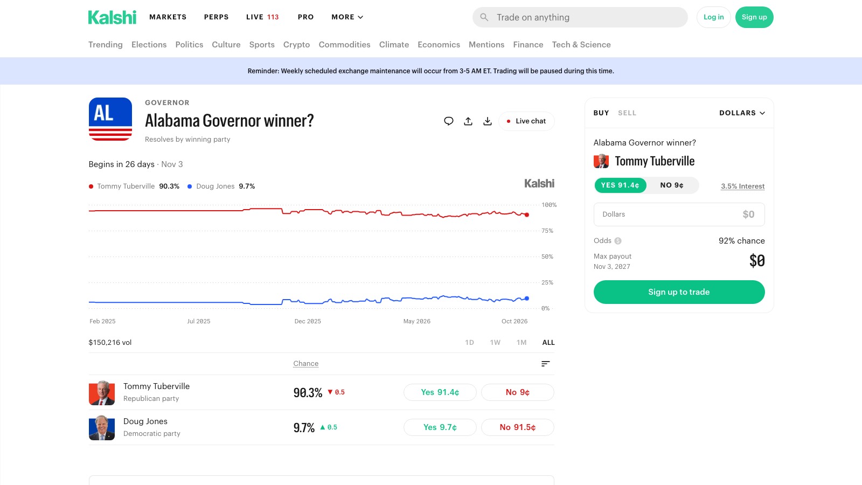Click Tuberville avatar in trade panel
862x485 pixels.
pyautogui.click(x=601, y=161)
